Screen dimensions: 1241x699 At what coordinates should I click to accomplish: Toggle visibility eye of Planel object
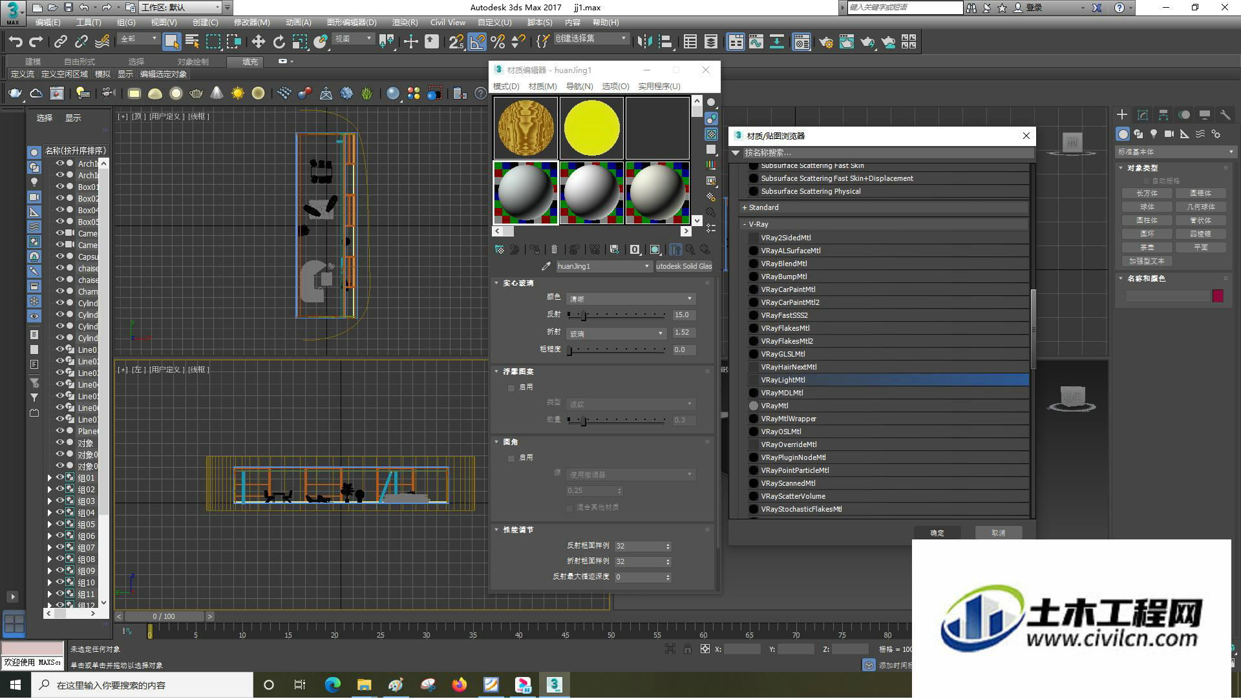pos(59,431)
